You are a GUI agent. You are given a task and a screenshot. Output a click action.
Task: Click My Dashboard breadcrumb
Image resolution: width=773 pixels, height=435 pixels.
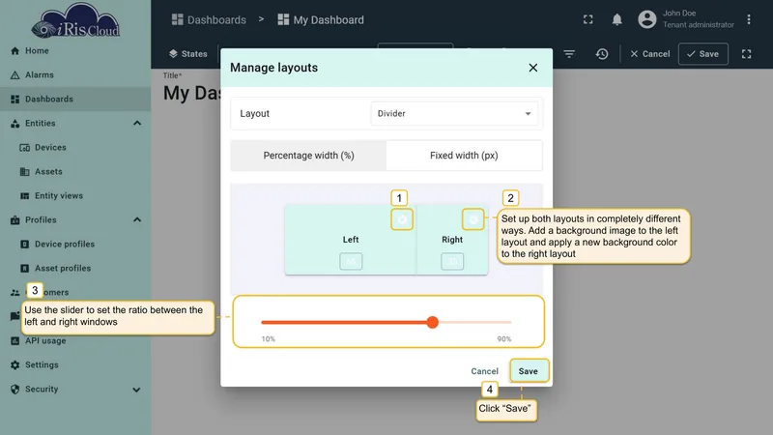coord(321,19)
